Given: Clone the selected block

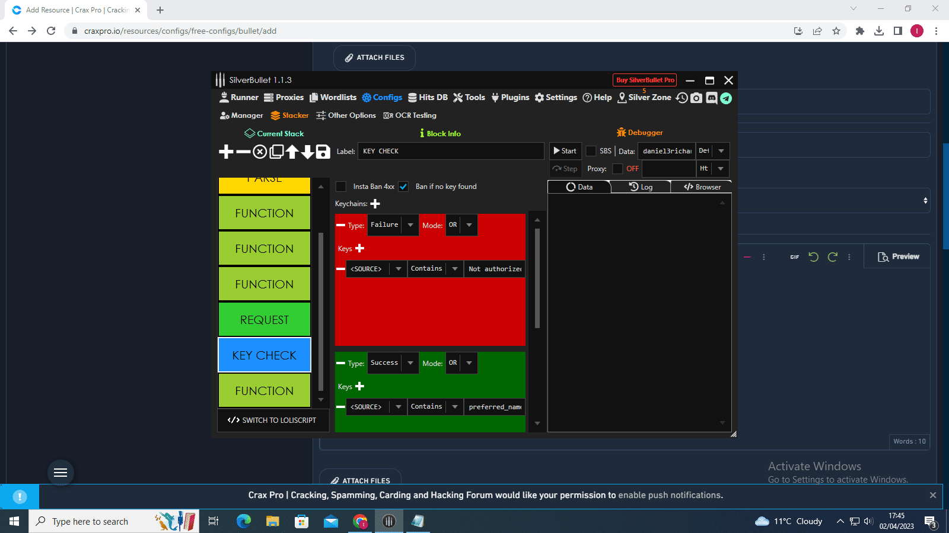Looking at the screenshot, I should (x=276, y=152).
